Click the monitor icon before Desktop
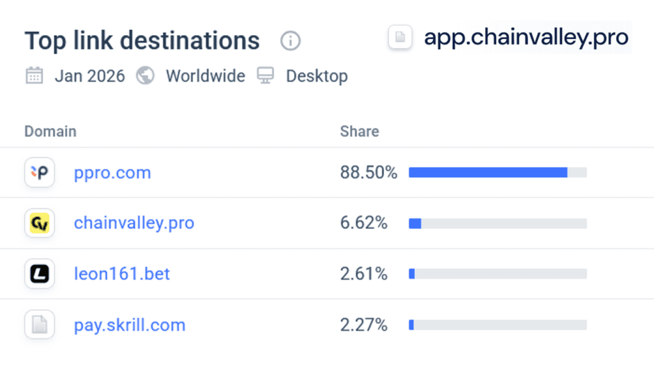Image resolution: width=654 pixels, height=369 pixels. (264, 75)
